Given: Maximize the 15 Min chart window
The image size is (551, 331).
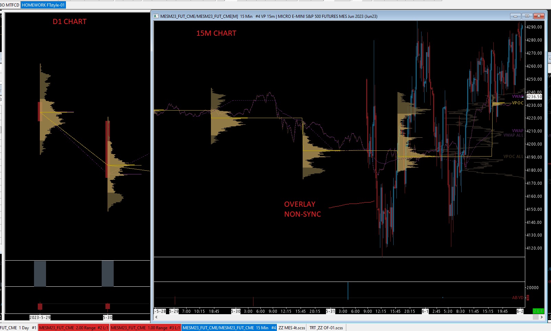Looking at the screenshot, I should pyautogui.click(x=527, y=16).
